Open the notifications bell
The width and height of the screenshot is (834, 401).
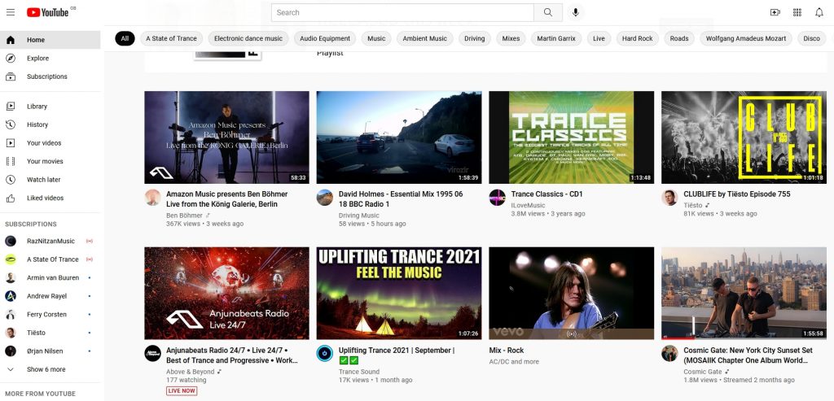tap(819, 12)
